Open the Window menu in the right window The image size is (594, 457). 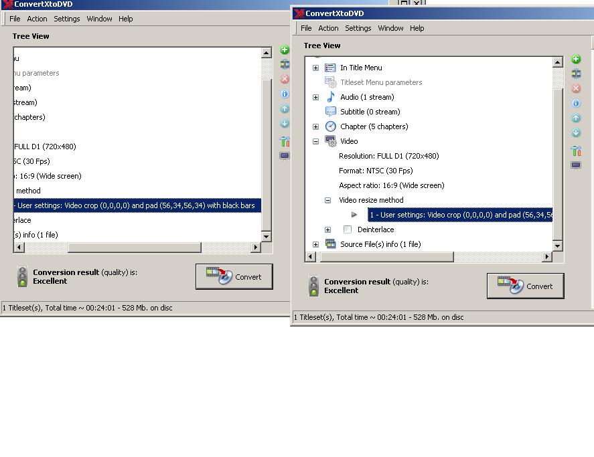click(390, 28)
